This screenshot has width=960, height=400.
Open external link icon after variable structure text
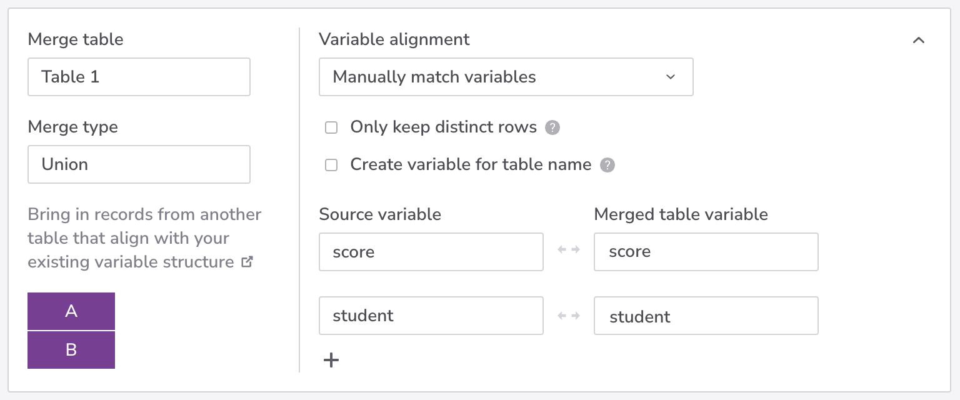[247, 262]
